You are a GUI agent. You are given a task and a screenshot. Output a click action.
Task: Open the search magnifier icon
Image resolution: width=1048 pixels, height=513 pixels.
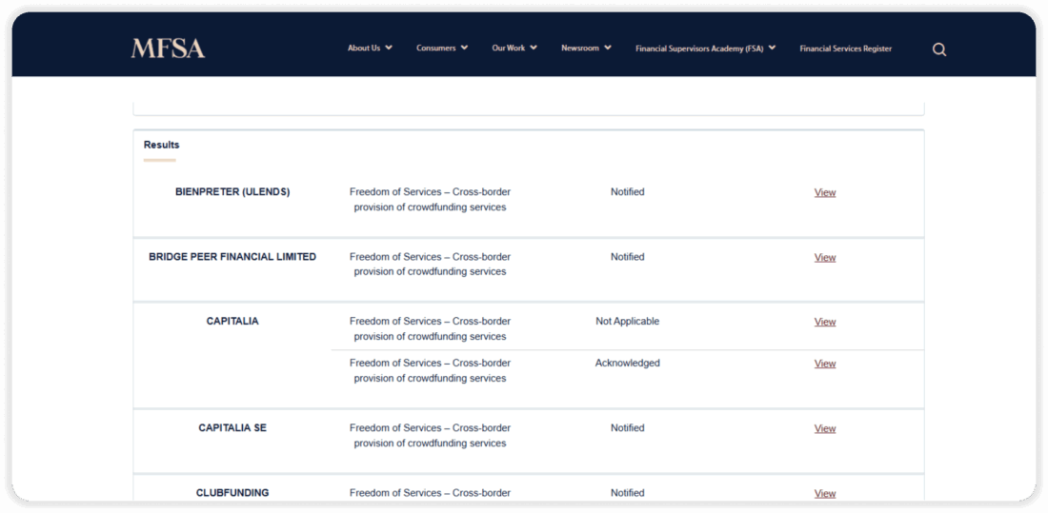click(939, 49)
